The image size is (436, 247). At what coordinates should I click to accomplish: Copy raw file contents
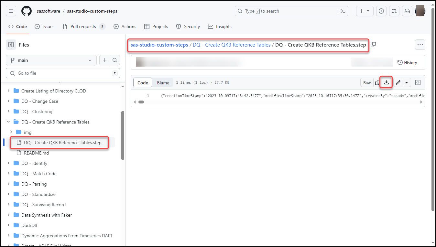click(x=377, y=82)
